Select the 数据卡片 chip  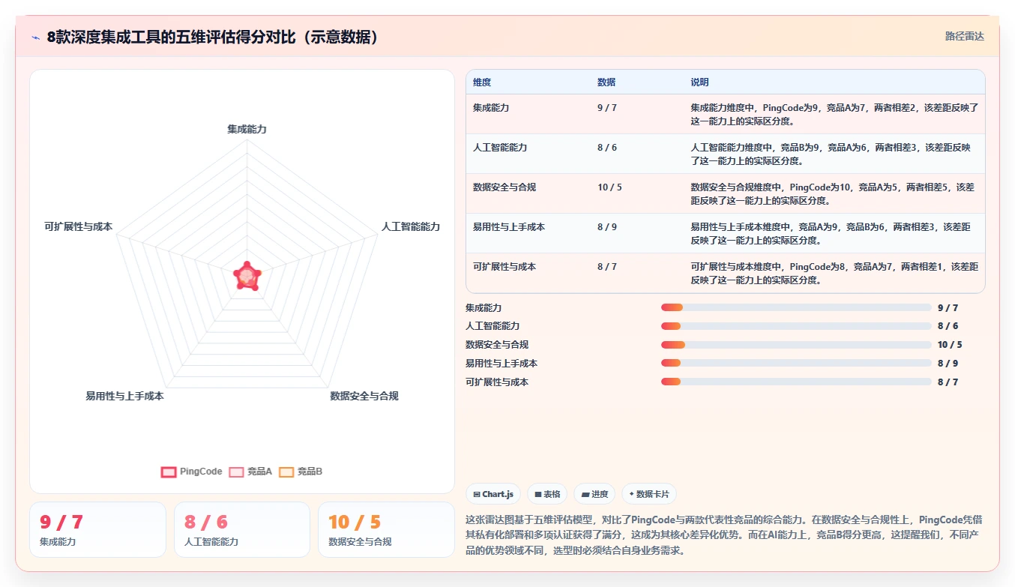pos(650,494)
